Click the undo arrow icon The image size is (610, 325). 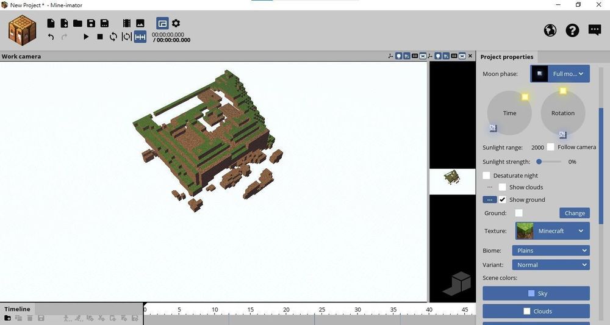click(x=51, y=37)
